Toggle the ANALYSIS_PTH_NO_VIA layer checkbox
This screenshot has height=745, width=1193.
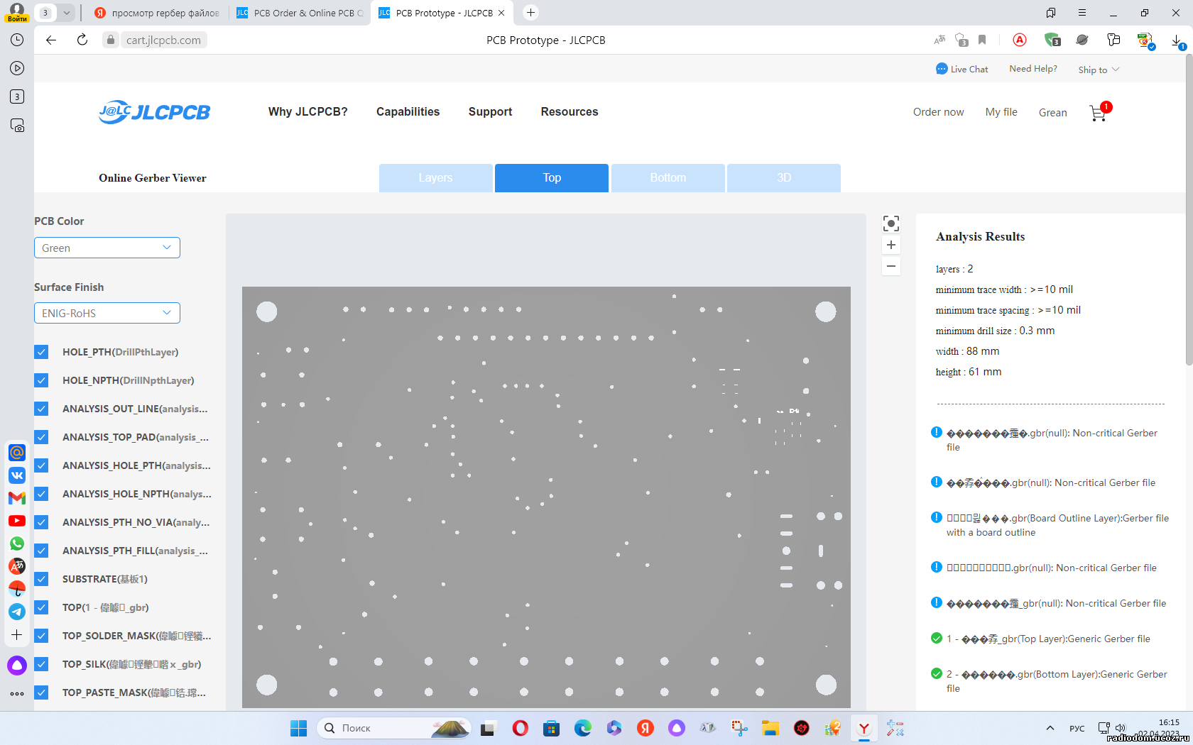41,522
